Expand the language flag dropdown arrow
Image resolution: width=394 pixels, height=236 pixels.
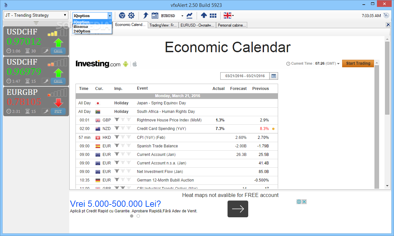pos(233,15)
